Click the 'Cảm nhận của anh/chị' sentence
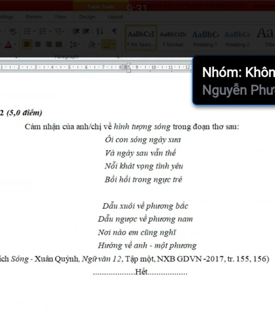The height and width of the screenshot is (312, 275). tap(132, 127)
